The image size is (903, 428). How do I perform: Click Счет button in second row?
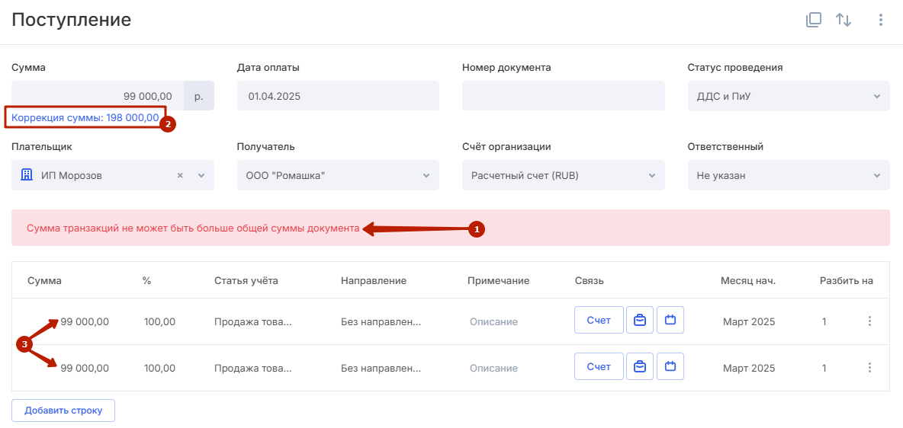[599, 366]
